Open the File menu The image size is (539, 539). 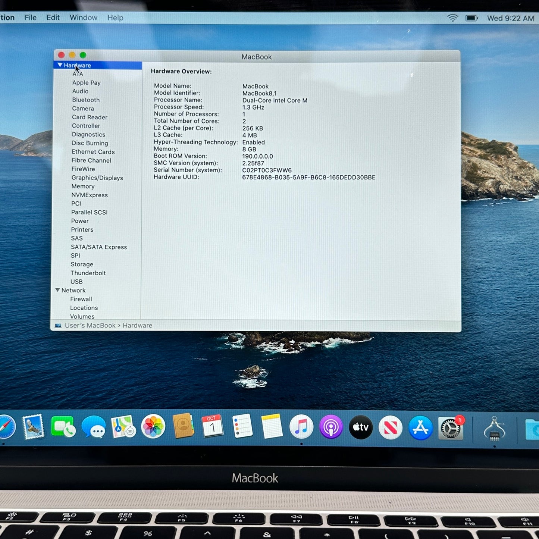click(x=31, y=18)
